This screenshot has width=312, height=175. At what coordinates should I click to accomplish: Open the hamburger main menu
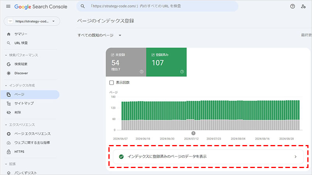click(x=8, y=7)
